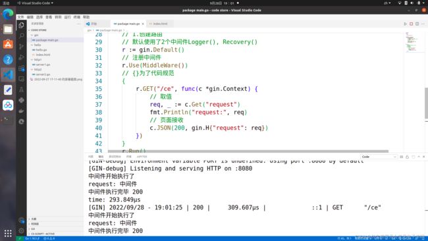Open the 终端 menu
This screenshot has height=241, width=428.
click(x=76, y=17)
